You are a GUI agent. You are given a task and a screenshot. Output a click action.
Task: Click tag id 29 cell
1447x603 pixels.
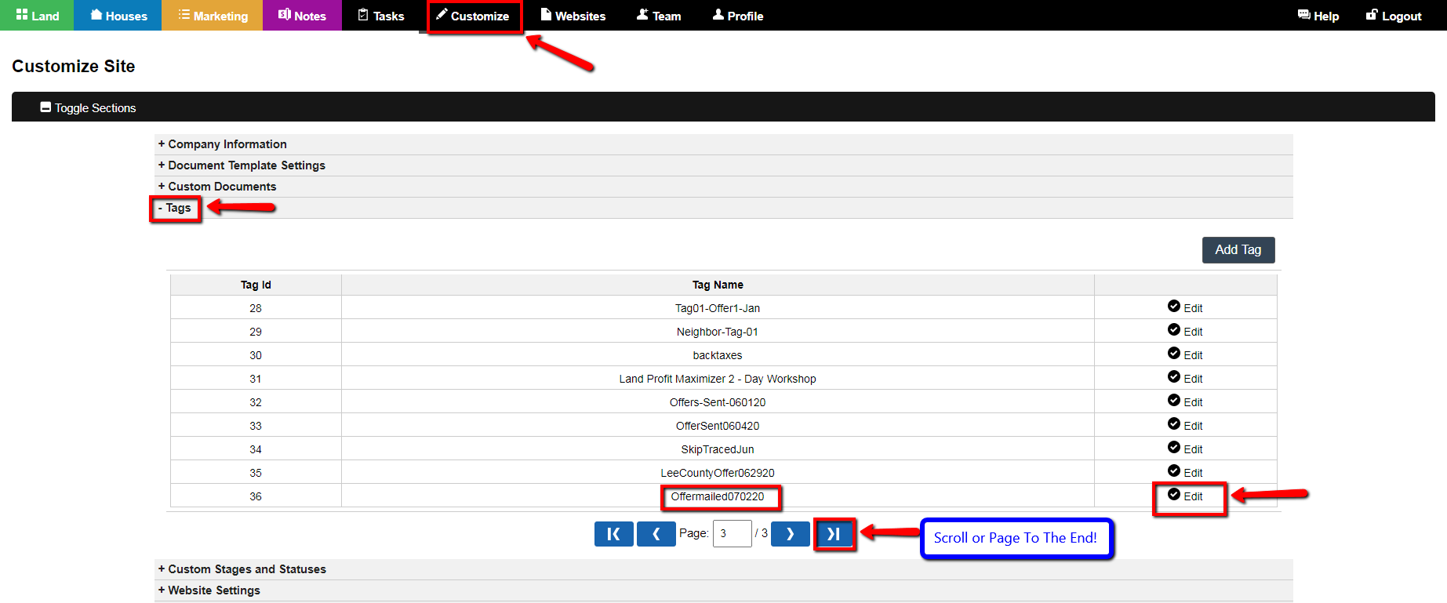coord(256,332)
